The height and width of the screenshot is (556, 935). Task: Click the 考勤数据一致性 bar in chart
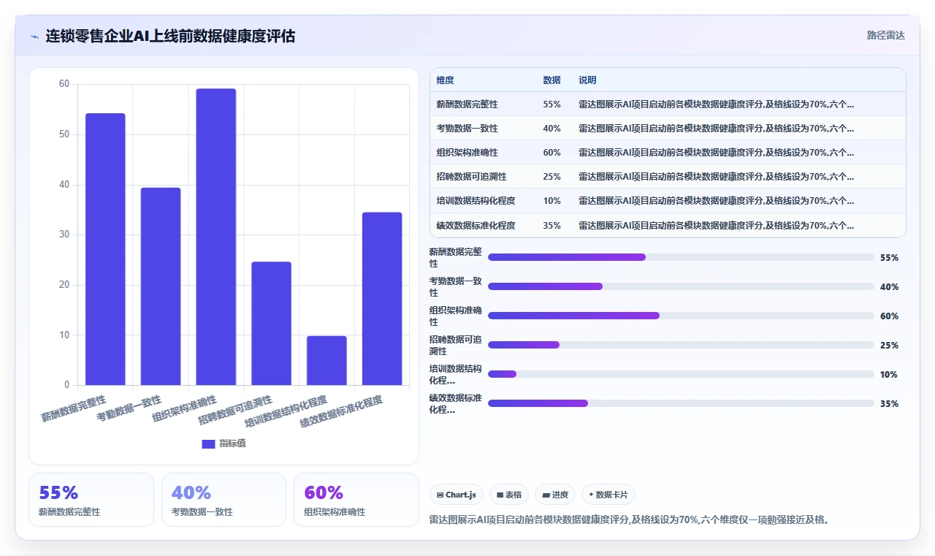(161, 286)
